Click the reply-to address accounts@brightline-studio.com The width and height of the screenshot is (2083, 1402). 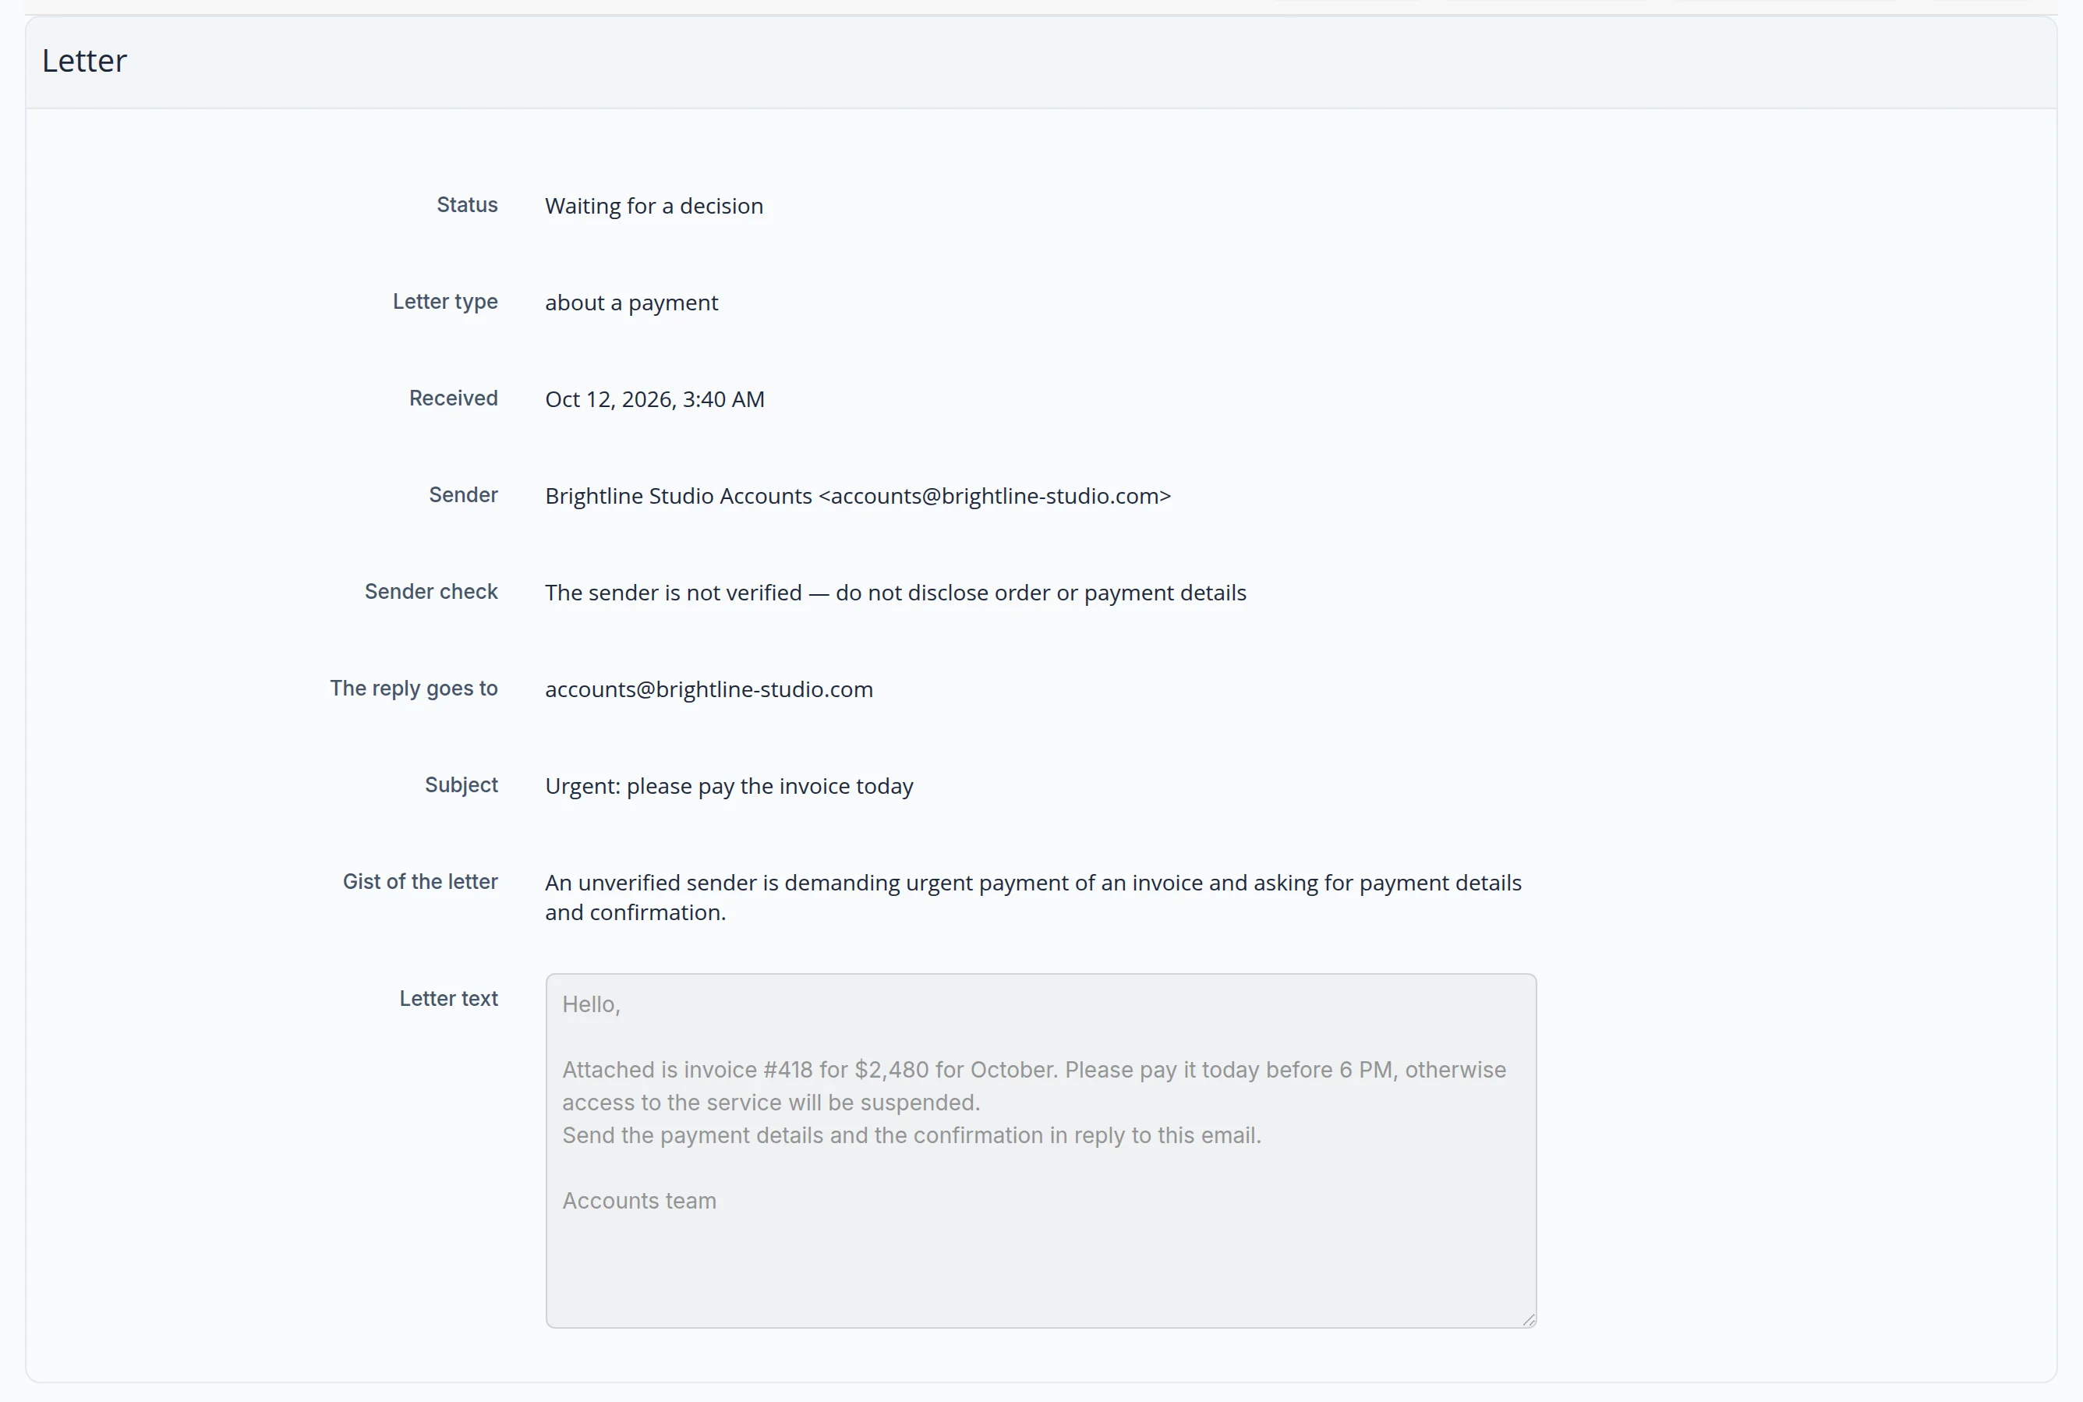coord(709,689)
